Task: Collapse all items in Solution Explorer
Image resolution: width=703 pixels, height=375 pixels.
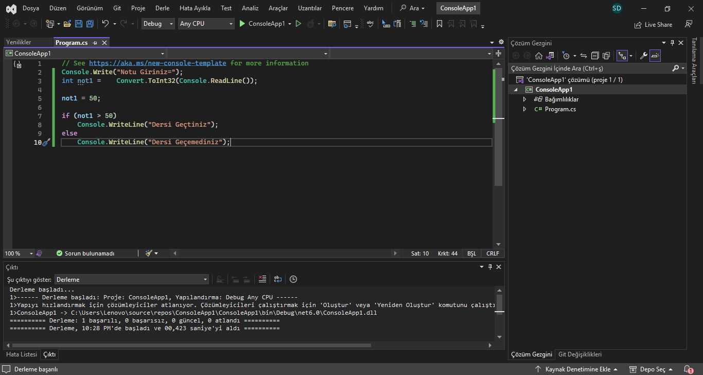Action: [x=595, y=56]
